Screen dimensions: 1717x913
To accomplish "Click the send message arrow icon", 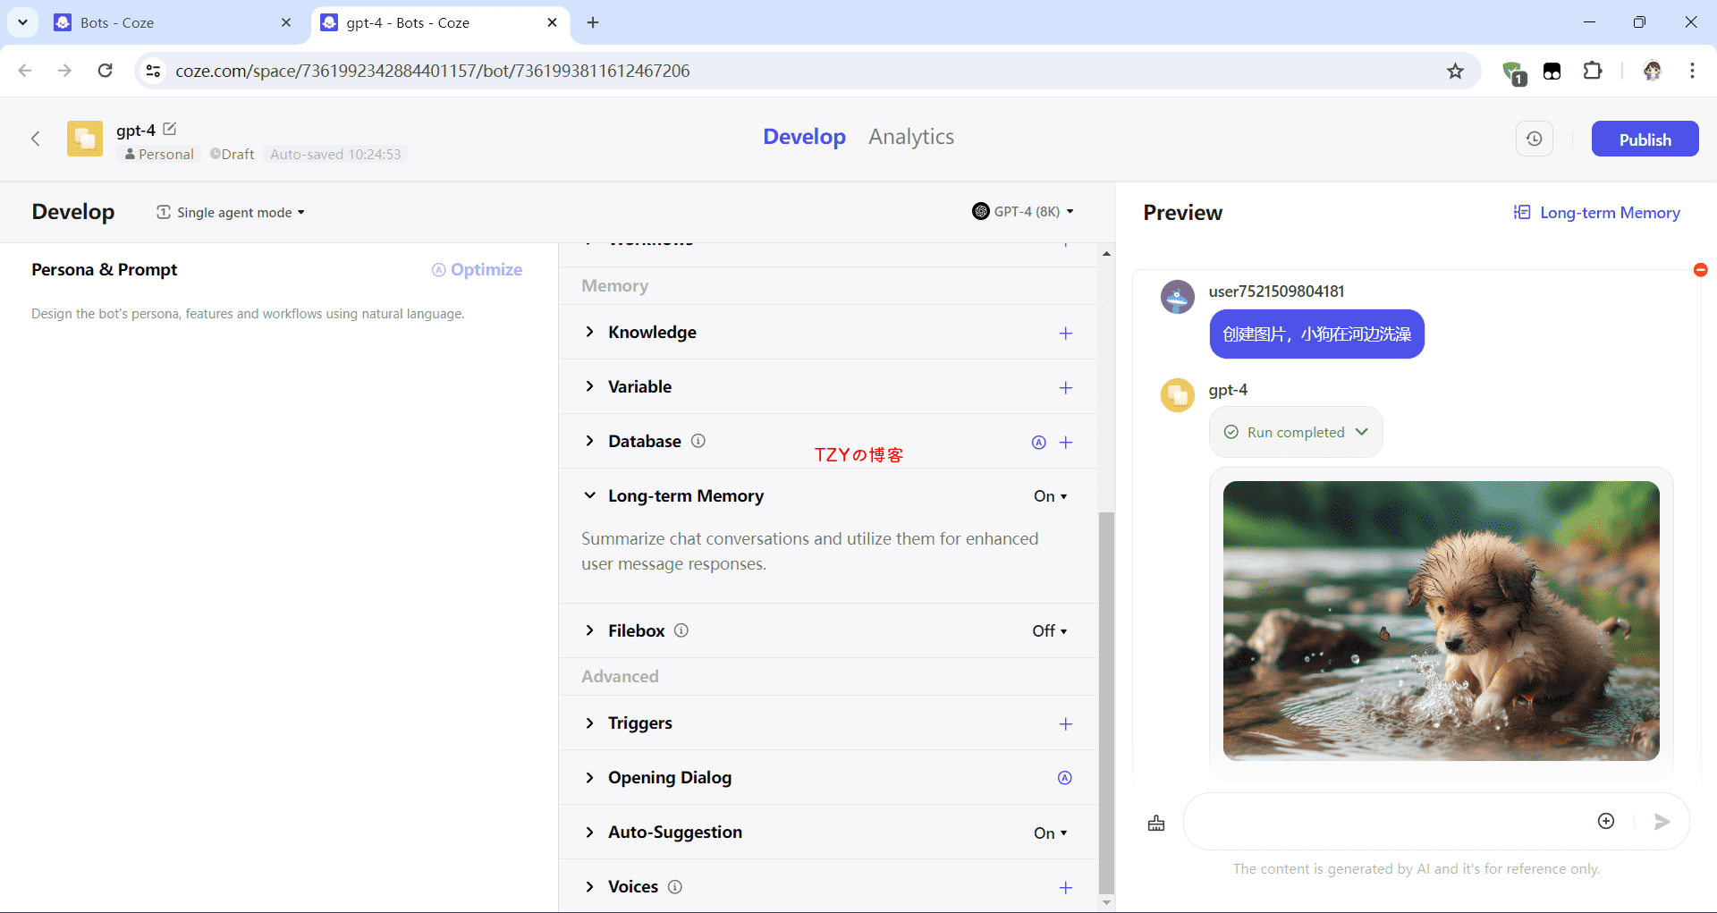I will coord(1662,822).
